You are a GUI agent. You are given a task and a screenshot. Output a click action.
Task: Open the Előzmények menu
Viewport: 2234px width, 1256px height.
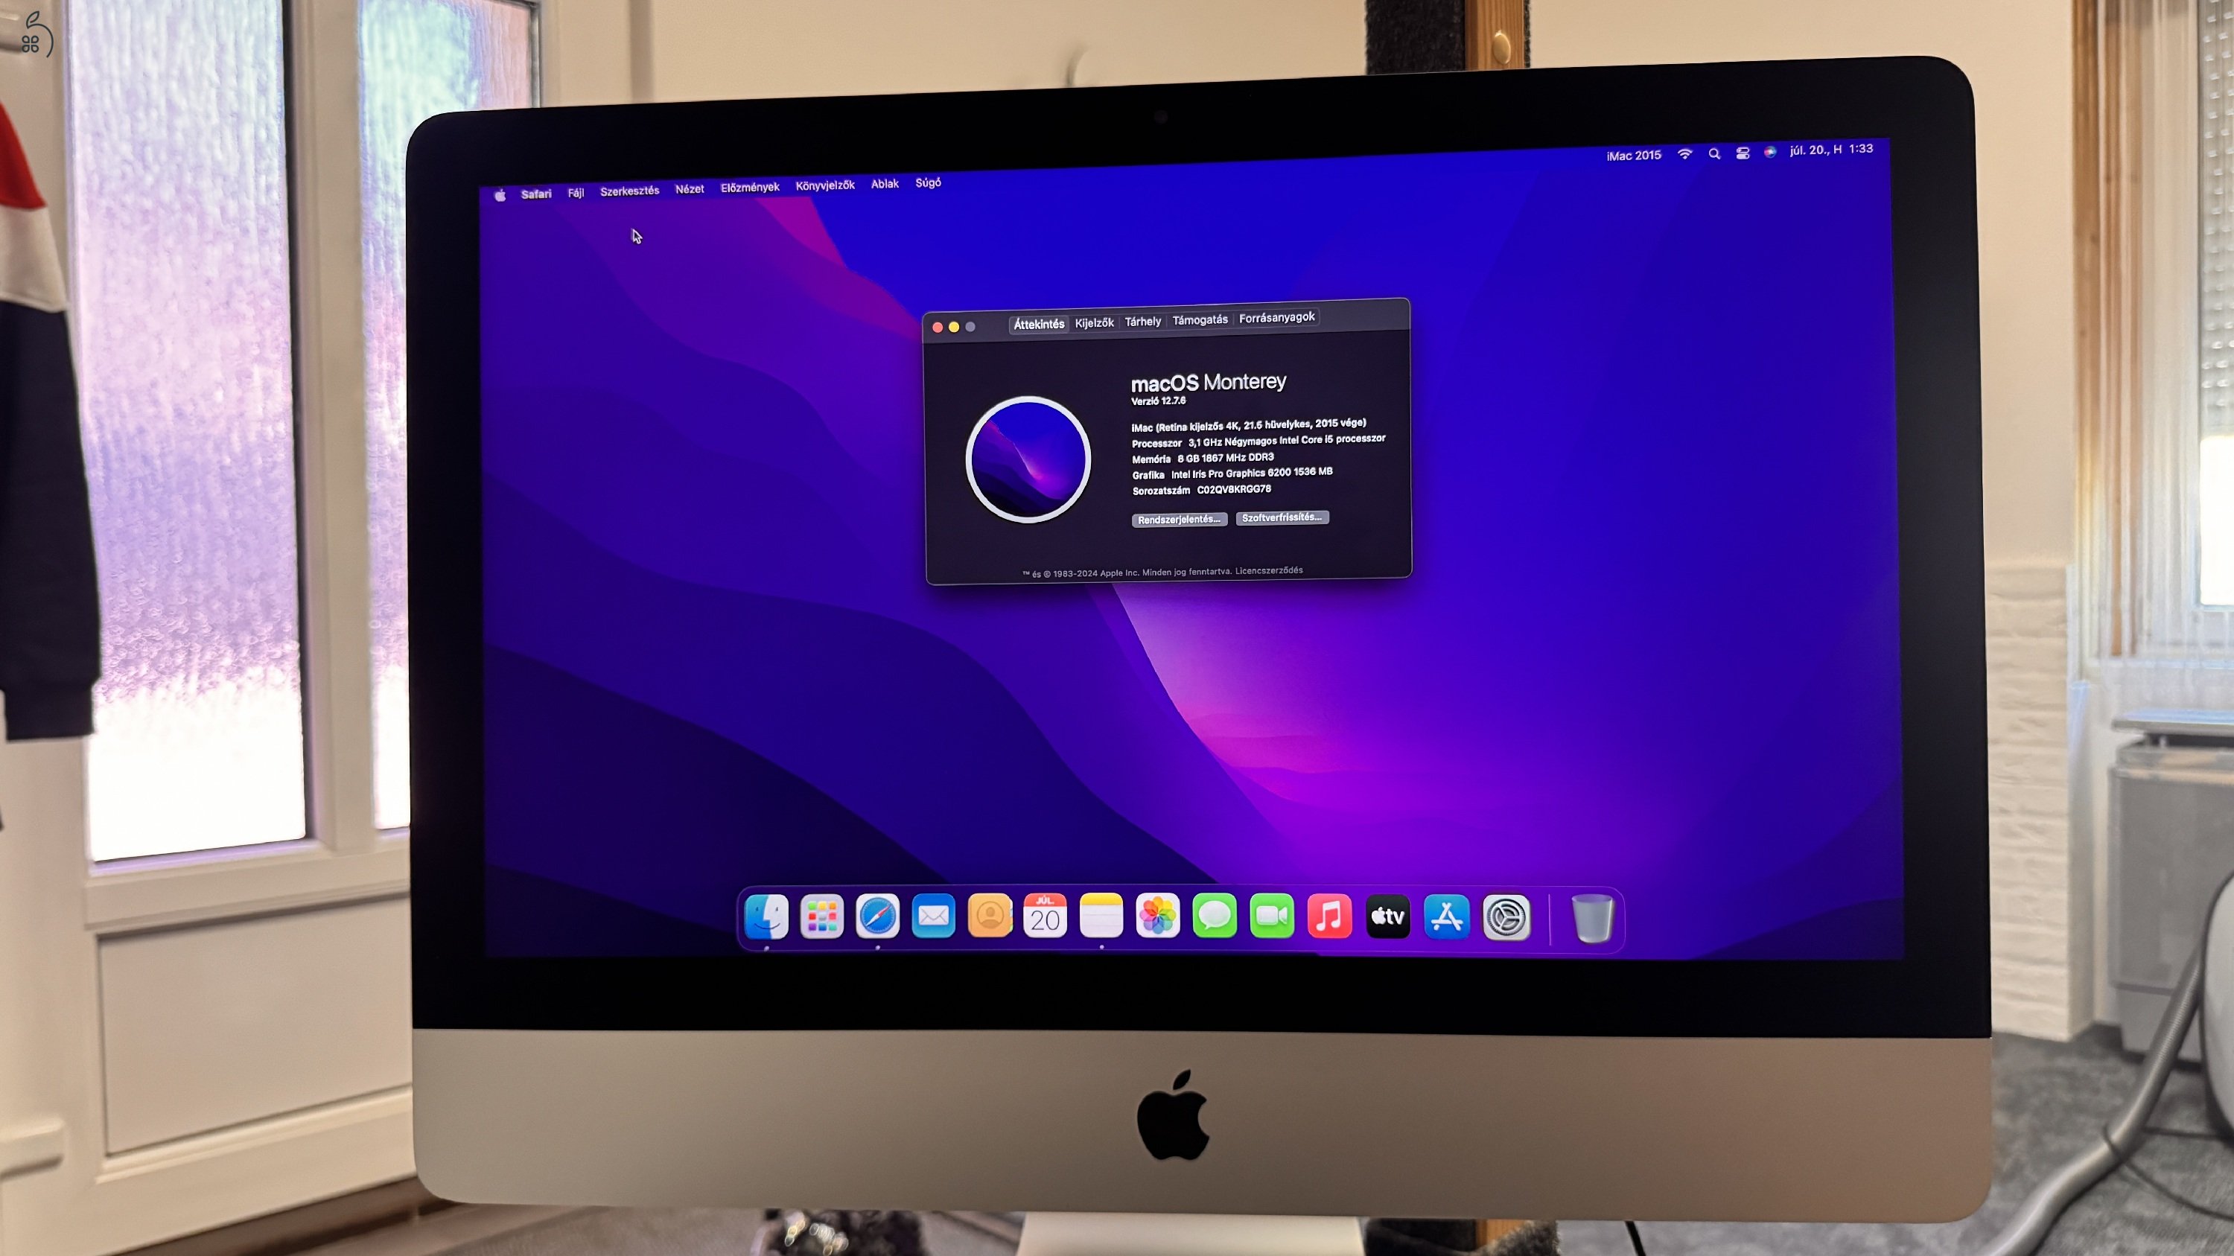(x=750, y=187)
